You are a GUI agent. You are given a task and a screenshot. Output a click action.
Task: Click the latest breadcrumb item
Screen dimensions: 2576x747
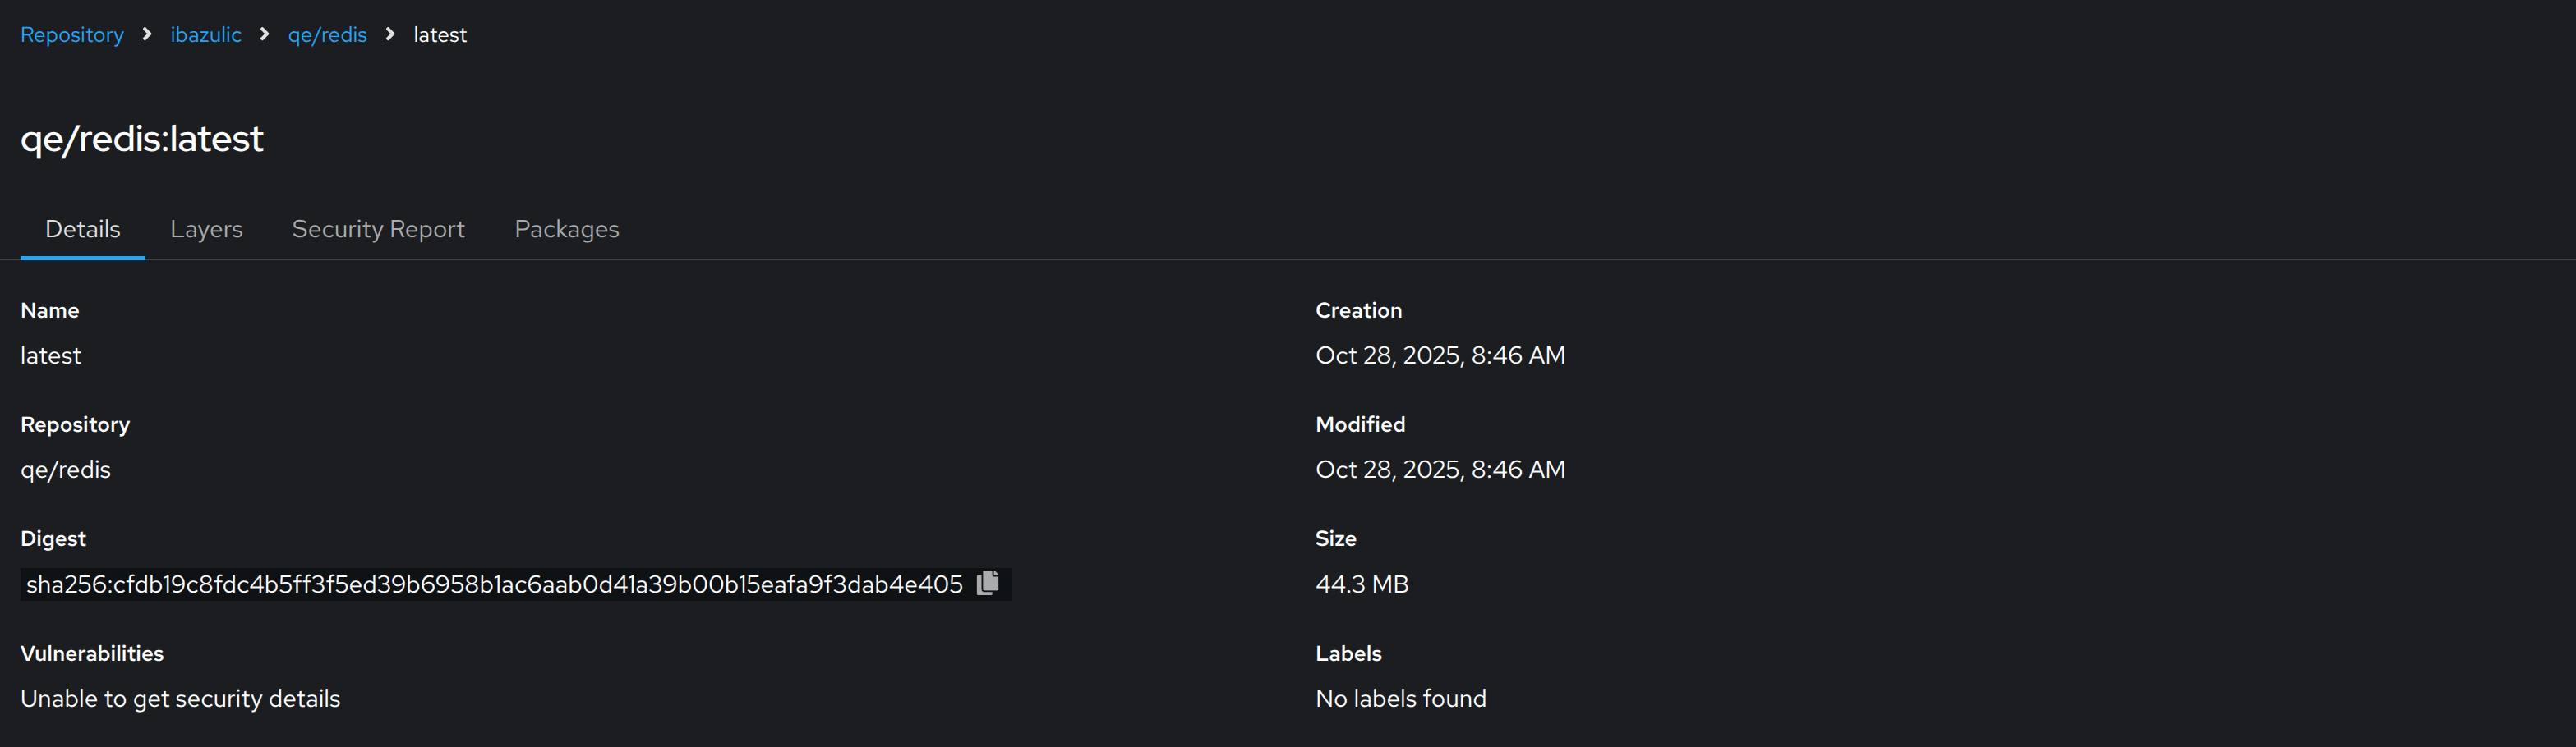tap(440, 35)
